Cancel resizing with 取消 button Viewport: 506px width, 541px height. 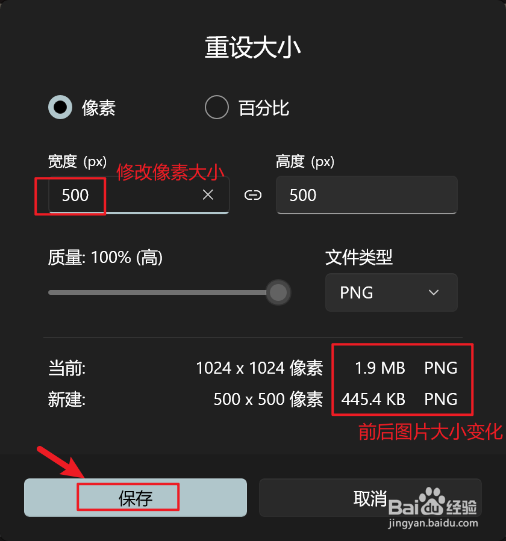click(370, 498)
